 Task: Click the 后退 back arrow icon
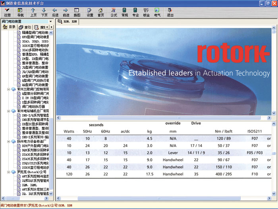pos(55,12)
